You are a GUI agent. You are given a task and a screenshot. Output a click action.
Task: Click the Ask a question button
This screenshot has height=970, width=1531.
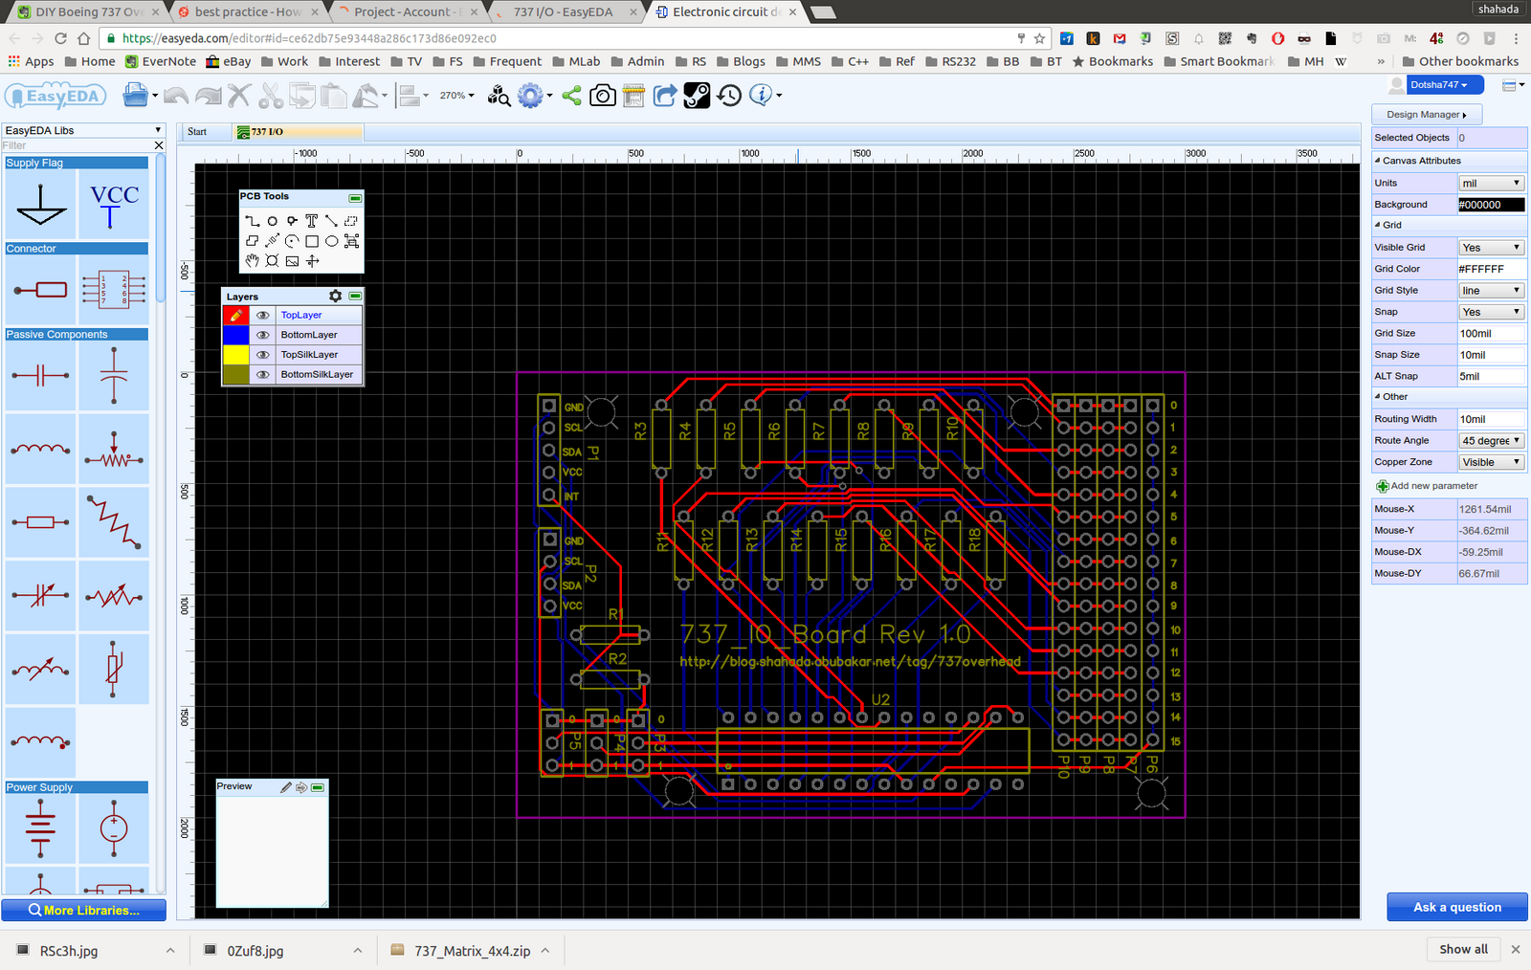1456,907
